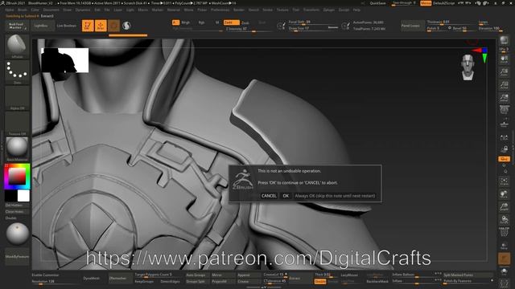
Task: Click the Edit mode icon
Action: pyautogui.click(x=88, y=26)
